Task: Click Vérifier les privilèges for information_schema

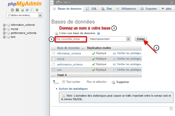Action: [x=129, y=53]
